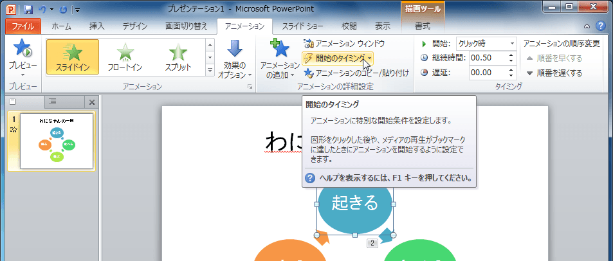Open 開始のタイミング trigger dropdown
613x261 pixels.
point(338,59)
